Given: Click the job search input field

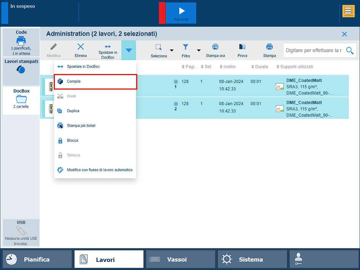Looking at the screenshot, I should (314, 50).
